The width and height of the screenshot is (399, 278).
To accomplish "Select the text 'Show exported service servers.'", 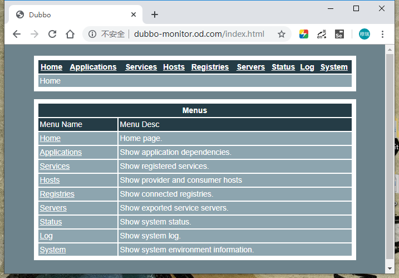I will (174, 208).
